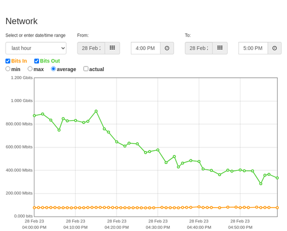Click the From date field '28 Feb'
Image resolution: width=287 pixels, height=231 pixels.
[91, 48]
